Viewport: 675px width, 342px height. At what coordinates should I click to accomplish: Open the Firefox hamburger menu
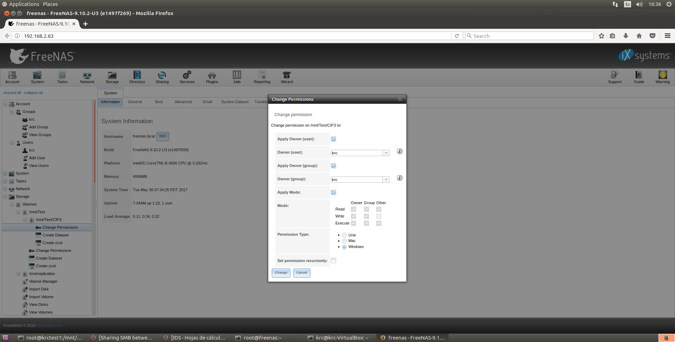point(668,36)
